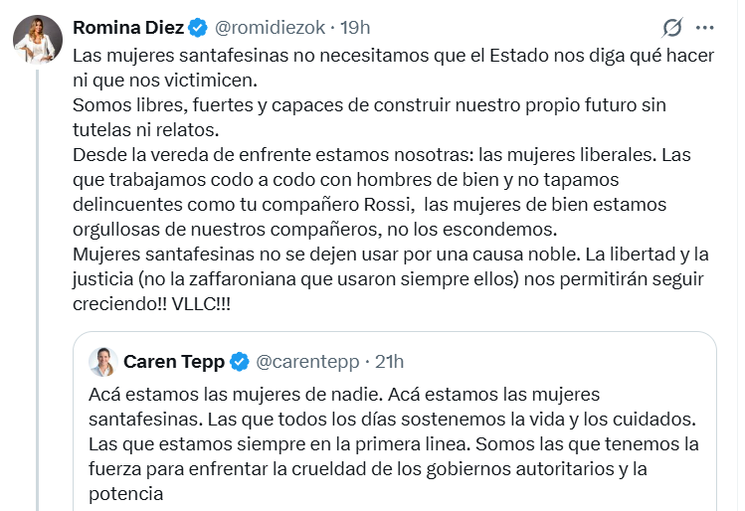Open quoted tweet "Acá estamos las mujeres de nadie"
The width and height of the screenshot is (745, 511).
click(259, 394)
